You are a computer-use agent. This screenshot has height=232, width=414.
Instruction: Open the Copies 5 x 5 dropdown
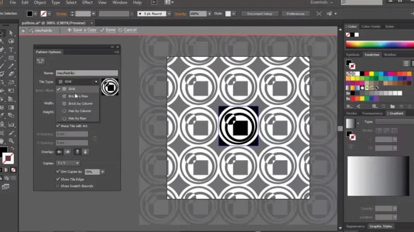68,163
